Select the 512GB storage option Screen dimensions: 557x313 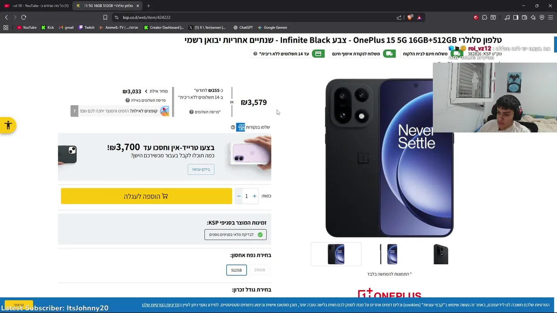236,270
